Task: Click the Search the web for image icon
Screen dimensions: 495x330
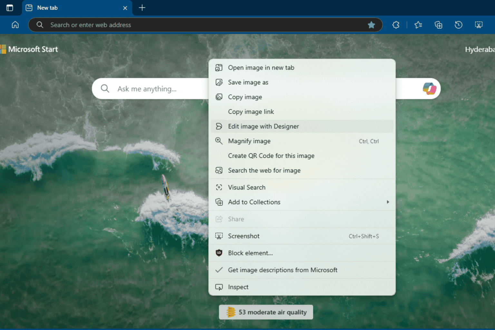Action: [219, 170]
